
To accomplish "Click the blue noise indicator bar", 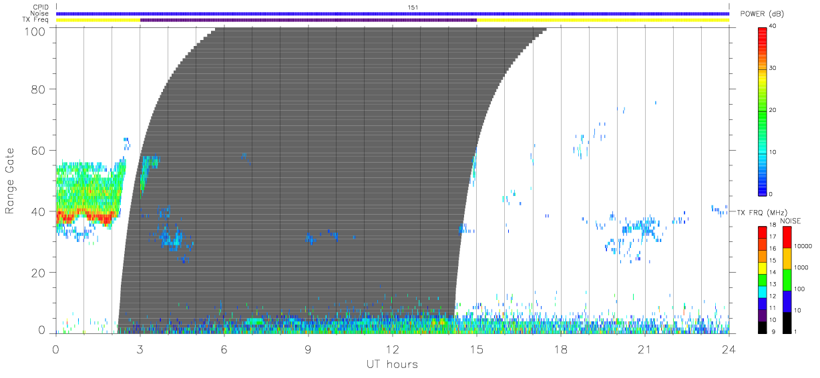I will [393, 13].
